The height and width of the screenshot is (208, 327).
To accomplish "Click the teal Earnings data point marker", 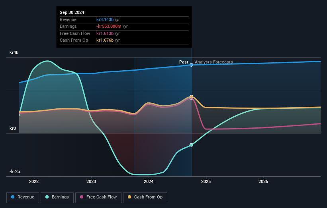I will pos(191,145).
